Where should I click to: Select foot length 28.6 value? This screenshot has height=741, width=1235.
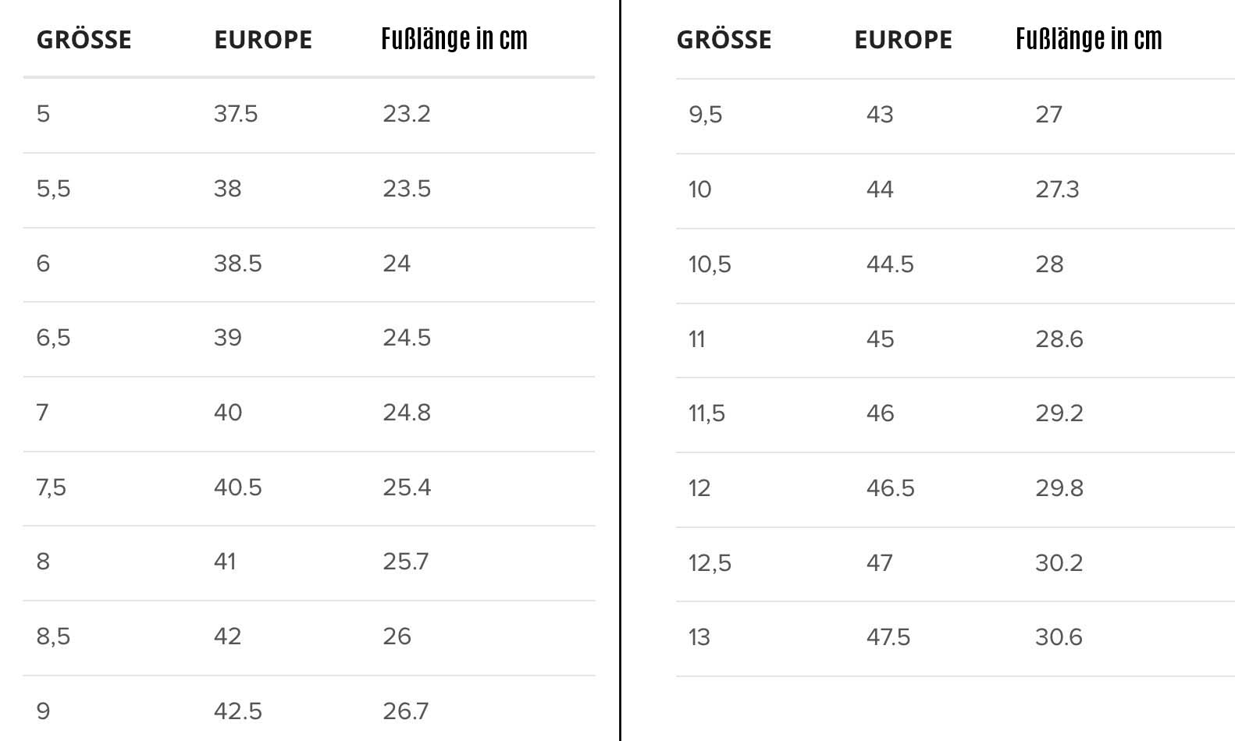point(1059,339)
